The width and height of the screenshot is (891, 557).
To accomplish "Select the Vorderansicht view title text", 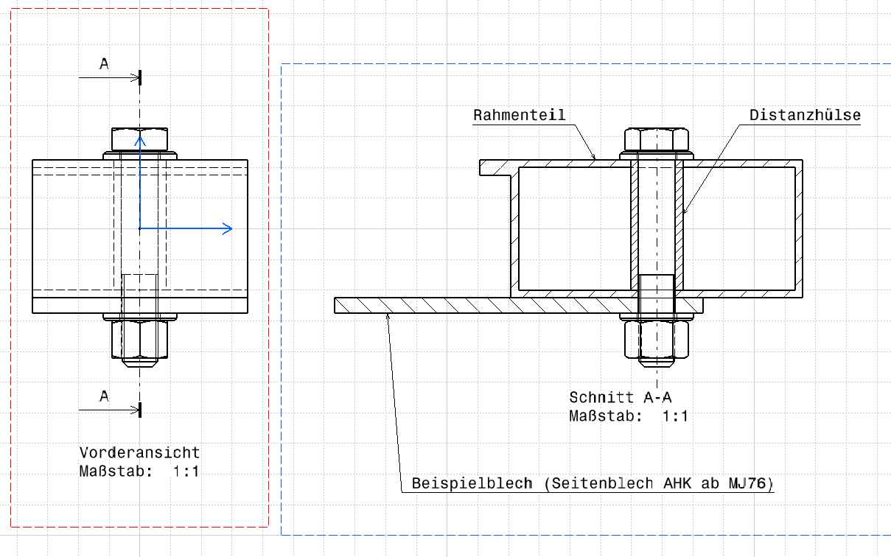I will coord(139,452).
